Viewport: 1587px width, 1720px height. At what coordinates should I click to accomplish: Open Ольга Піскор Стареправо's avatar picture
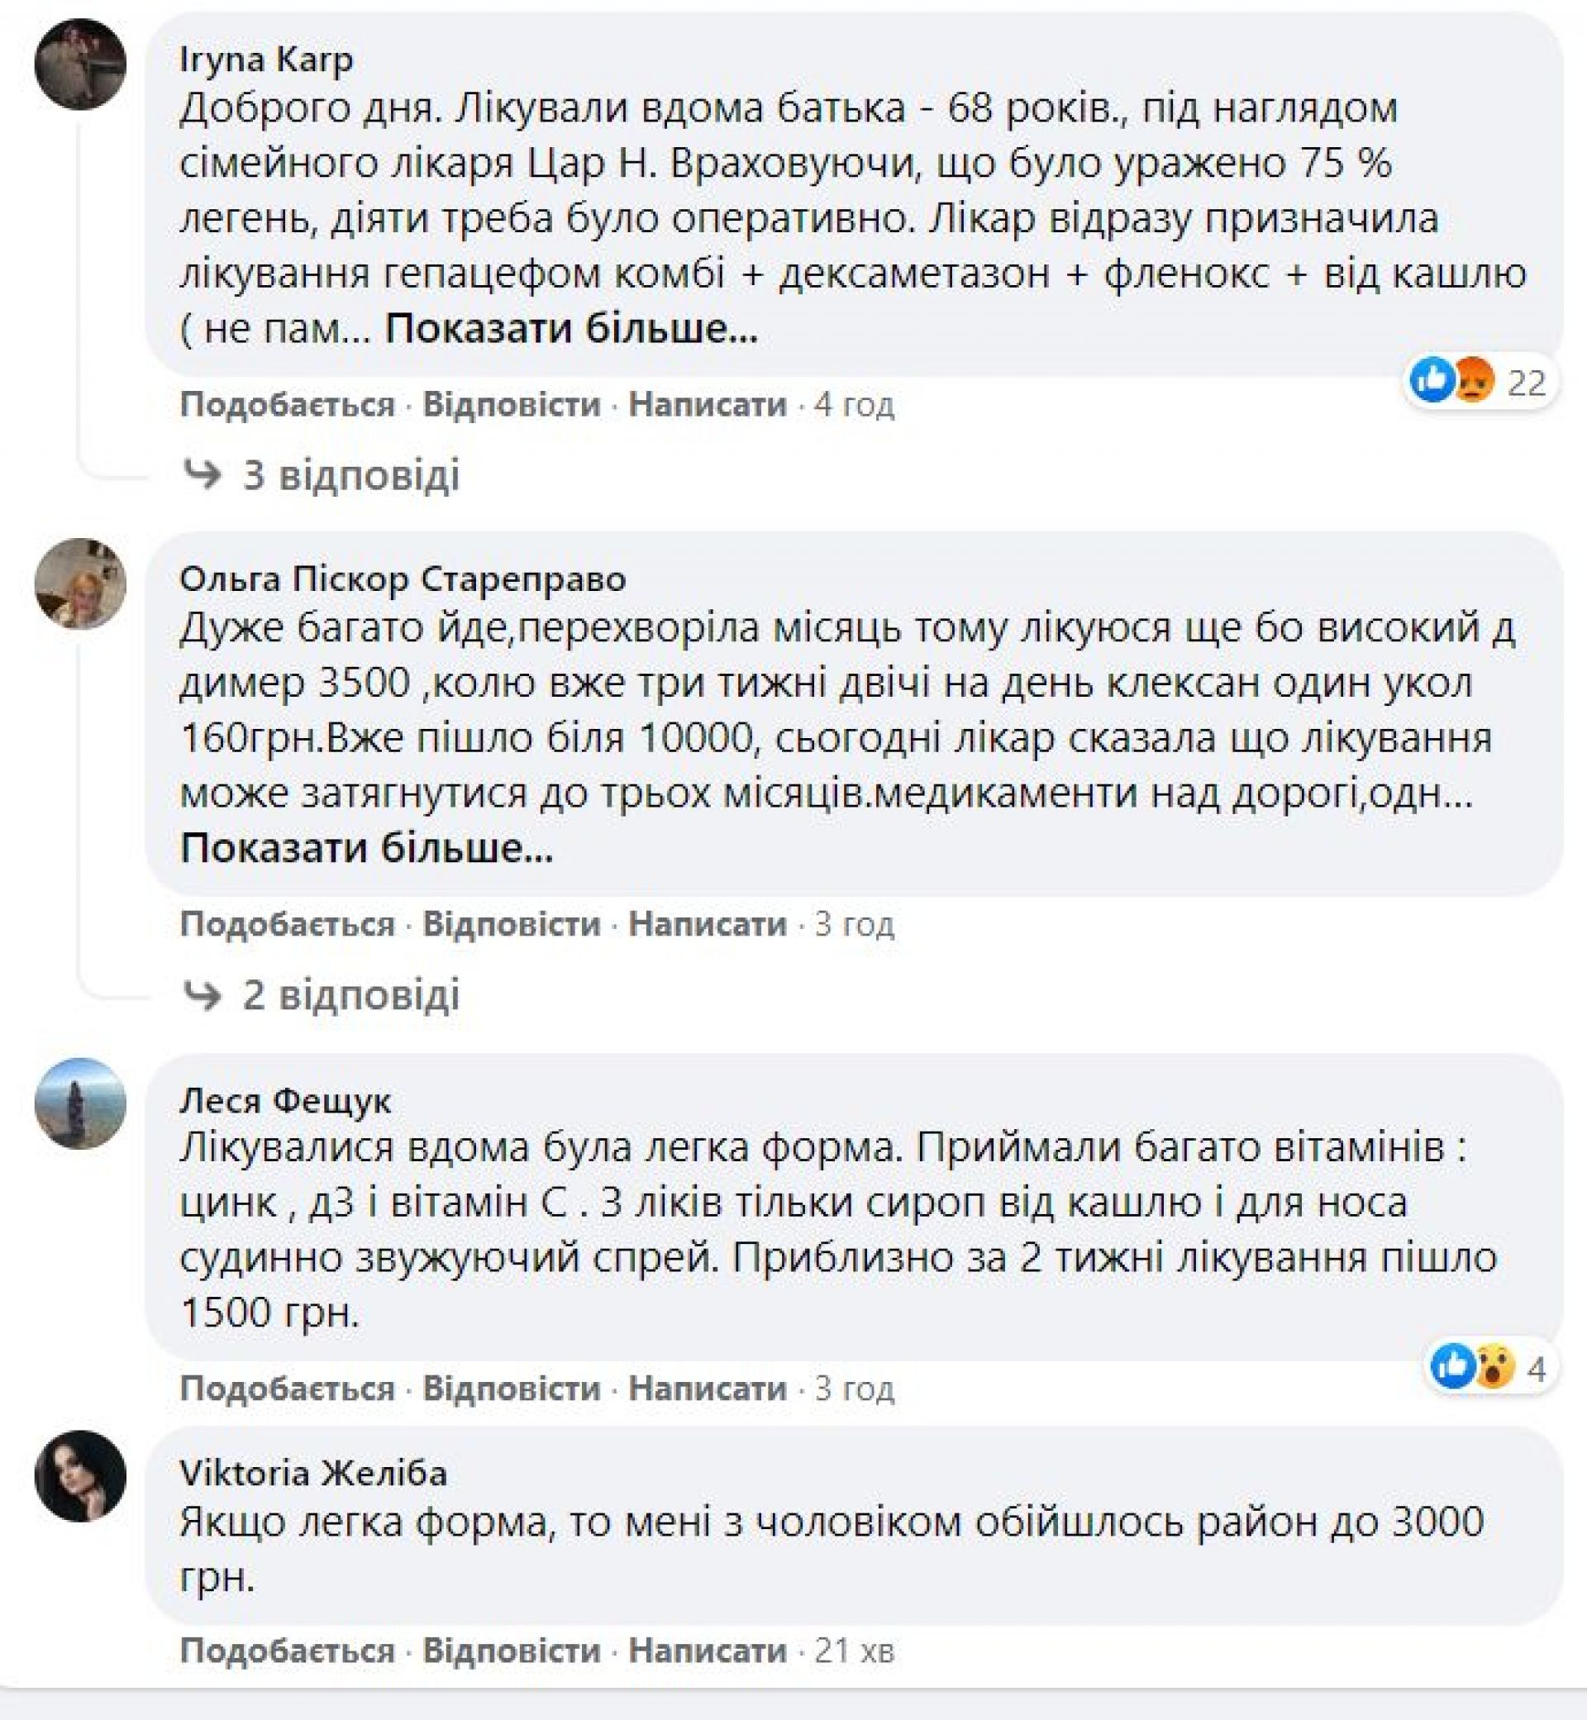(x=80, y=584)
